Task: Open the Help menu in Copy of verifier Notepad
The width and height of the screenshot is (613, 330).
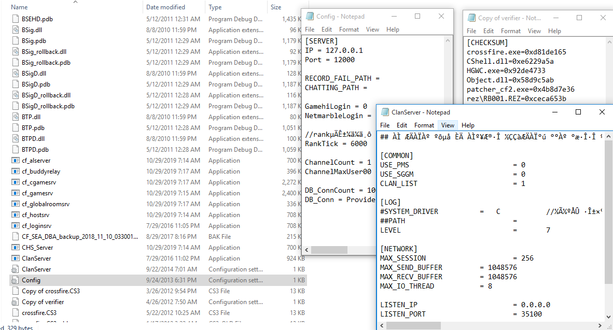Action: click(x=554, y=31)
